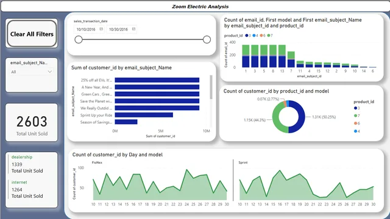Image resolution: width=390 pixels, height=219 pixels.
Task: Click the right handle of date slider
Action: (207, 40)
